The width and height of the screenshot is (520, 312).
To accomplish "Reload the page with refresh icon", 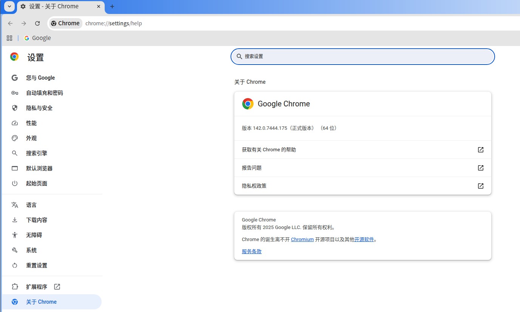I will 37,23.
